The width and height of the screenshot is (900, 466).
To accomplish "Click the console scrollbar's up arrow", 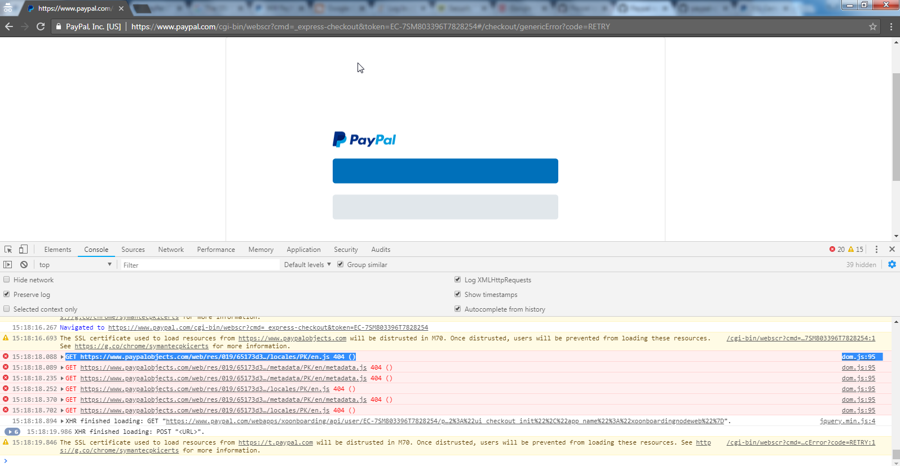I will [x=896, y=322].
